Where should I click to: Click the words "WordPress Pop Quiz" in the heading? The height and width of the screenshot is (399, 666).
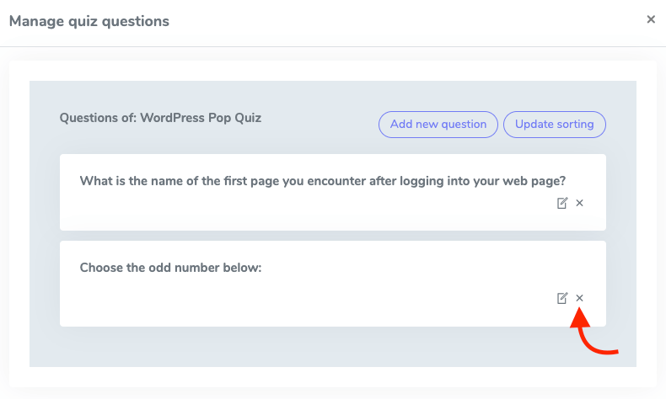pos(201,118)
